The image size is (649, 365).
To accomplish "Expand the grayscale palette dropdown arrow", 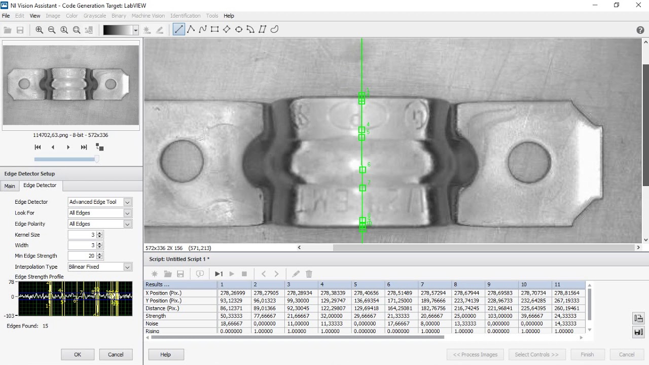I will coord(135,30).
